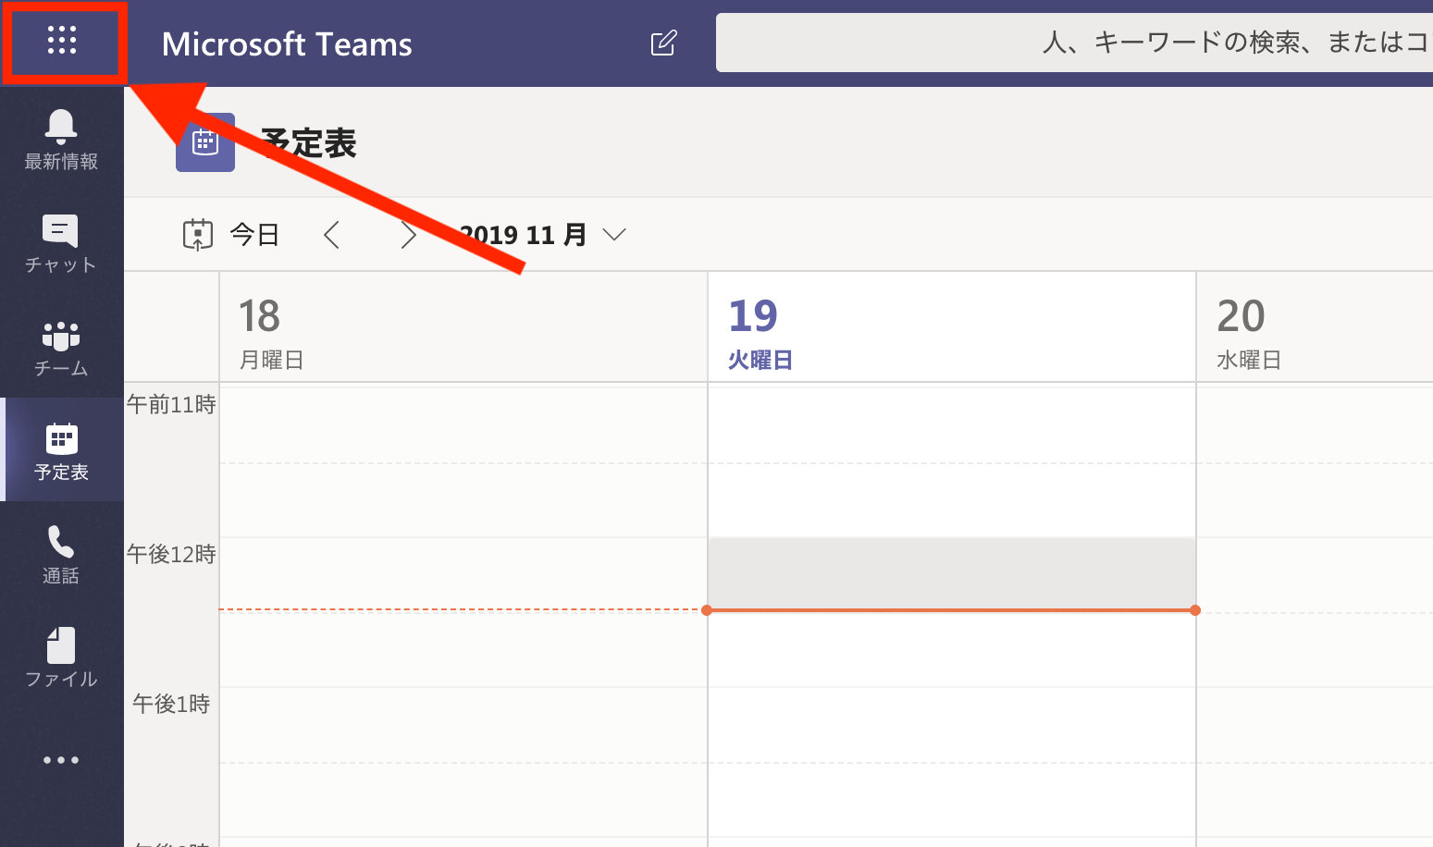
Task: Click the highlighted 午後12時 slot on Tuesday
Action: 952,573
